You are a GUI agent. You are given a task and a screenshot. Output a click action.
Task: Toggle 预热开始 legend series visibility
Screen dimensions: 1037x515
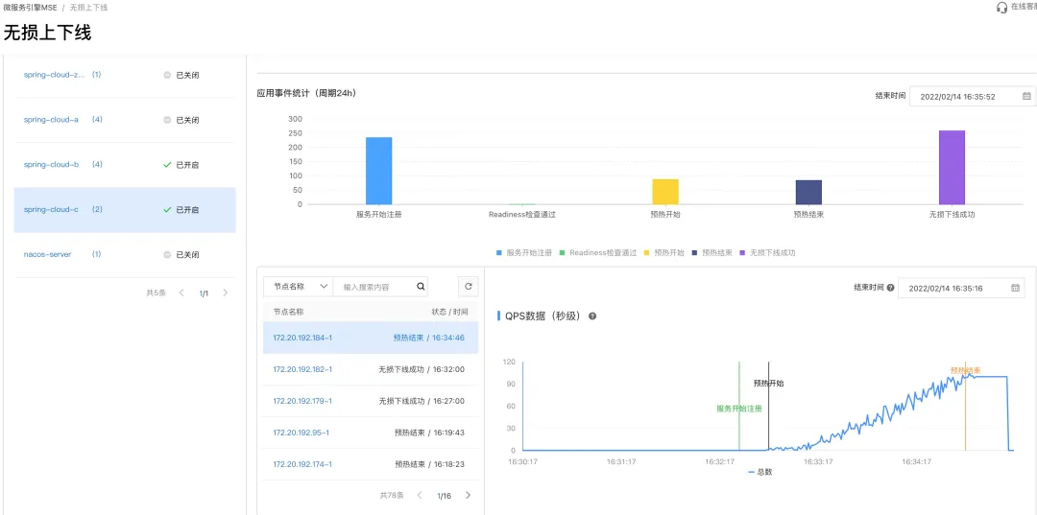(x=664, y=253)
